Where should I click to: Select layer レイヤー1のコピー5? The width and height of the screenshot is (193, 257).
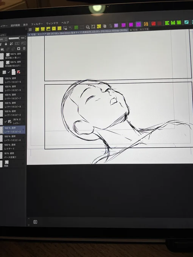(13, 80)
